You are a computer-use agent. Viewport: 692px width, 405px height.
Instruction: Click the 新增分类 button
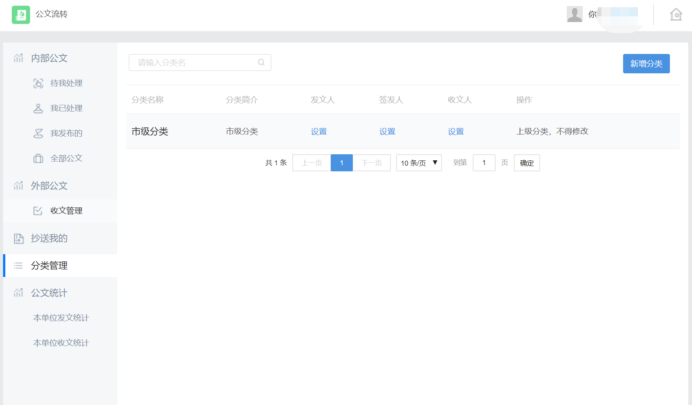646,64
